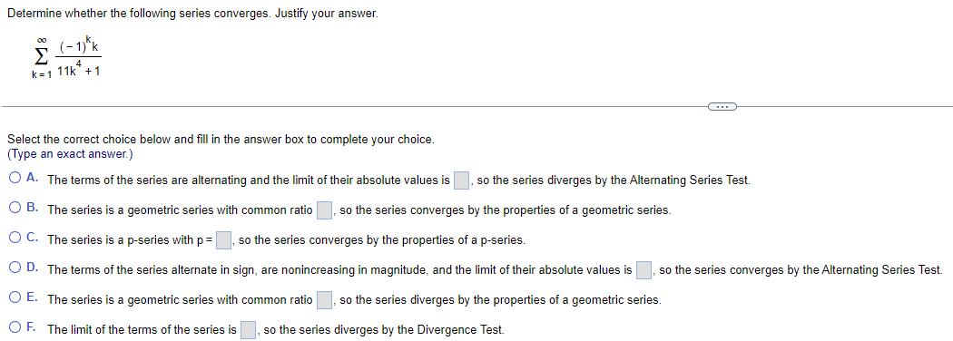Click the text of choice F statement
The height and width of the screenshot is (341, 953).
[x=276, y=329]
